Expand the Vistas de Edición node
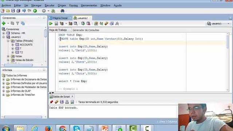This screenshot has height=131, width=233. pyautogui.click(x=8, y=60)
